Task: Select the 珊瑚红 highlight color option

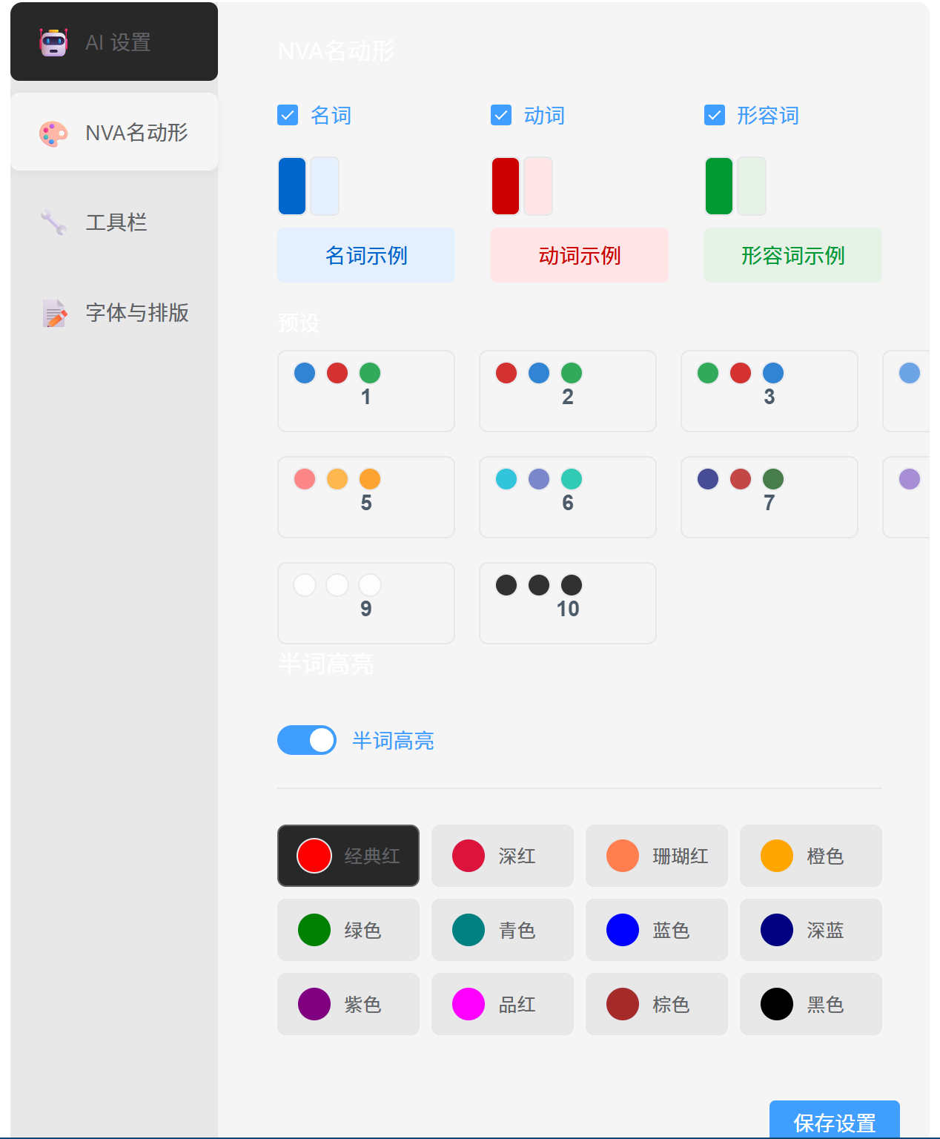Action: pyautogui.click(x=657, y=856)
